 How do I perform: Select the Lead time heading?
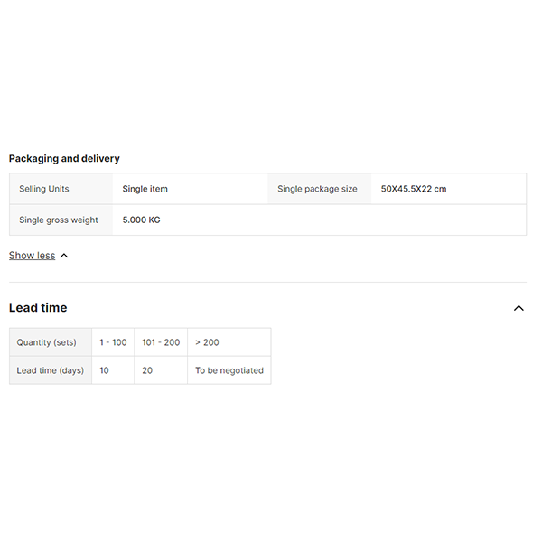pyautogui.click(x=38, y=308)
